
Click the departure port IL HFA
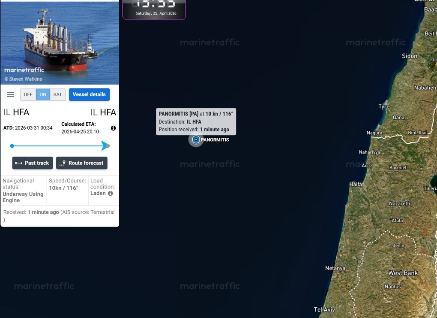[x=16, y=112]
